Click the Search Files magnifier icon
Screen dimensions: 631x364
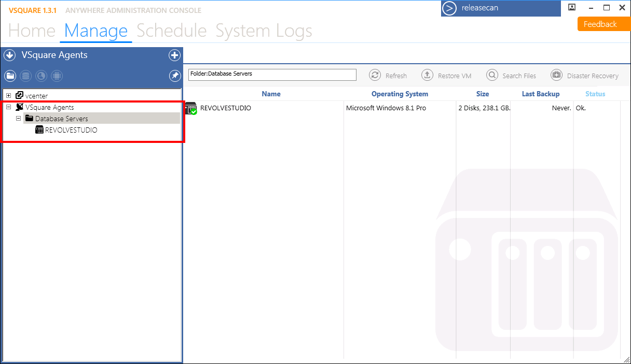tap(492, 75)
